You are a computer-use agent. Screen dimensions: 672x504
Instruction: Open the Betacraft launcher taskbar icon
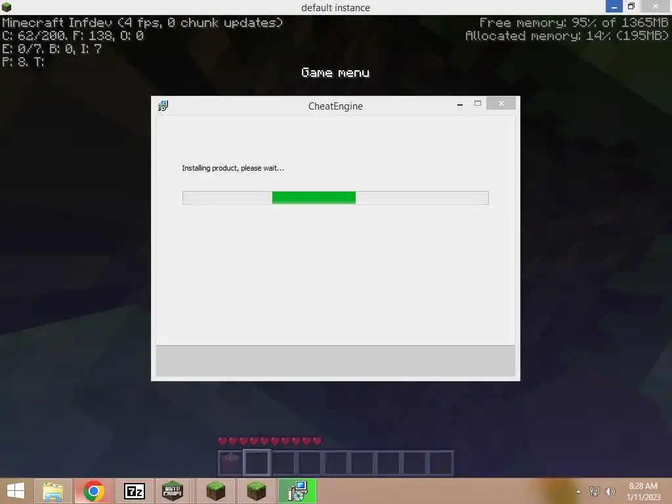pyautogui.click(x=173, y=491)
